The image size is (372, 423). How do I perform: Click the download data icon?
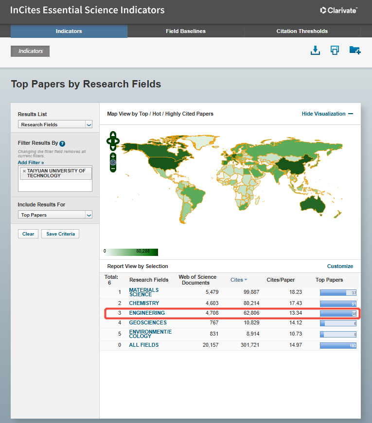(x=315, y=51)
